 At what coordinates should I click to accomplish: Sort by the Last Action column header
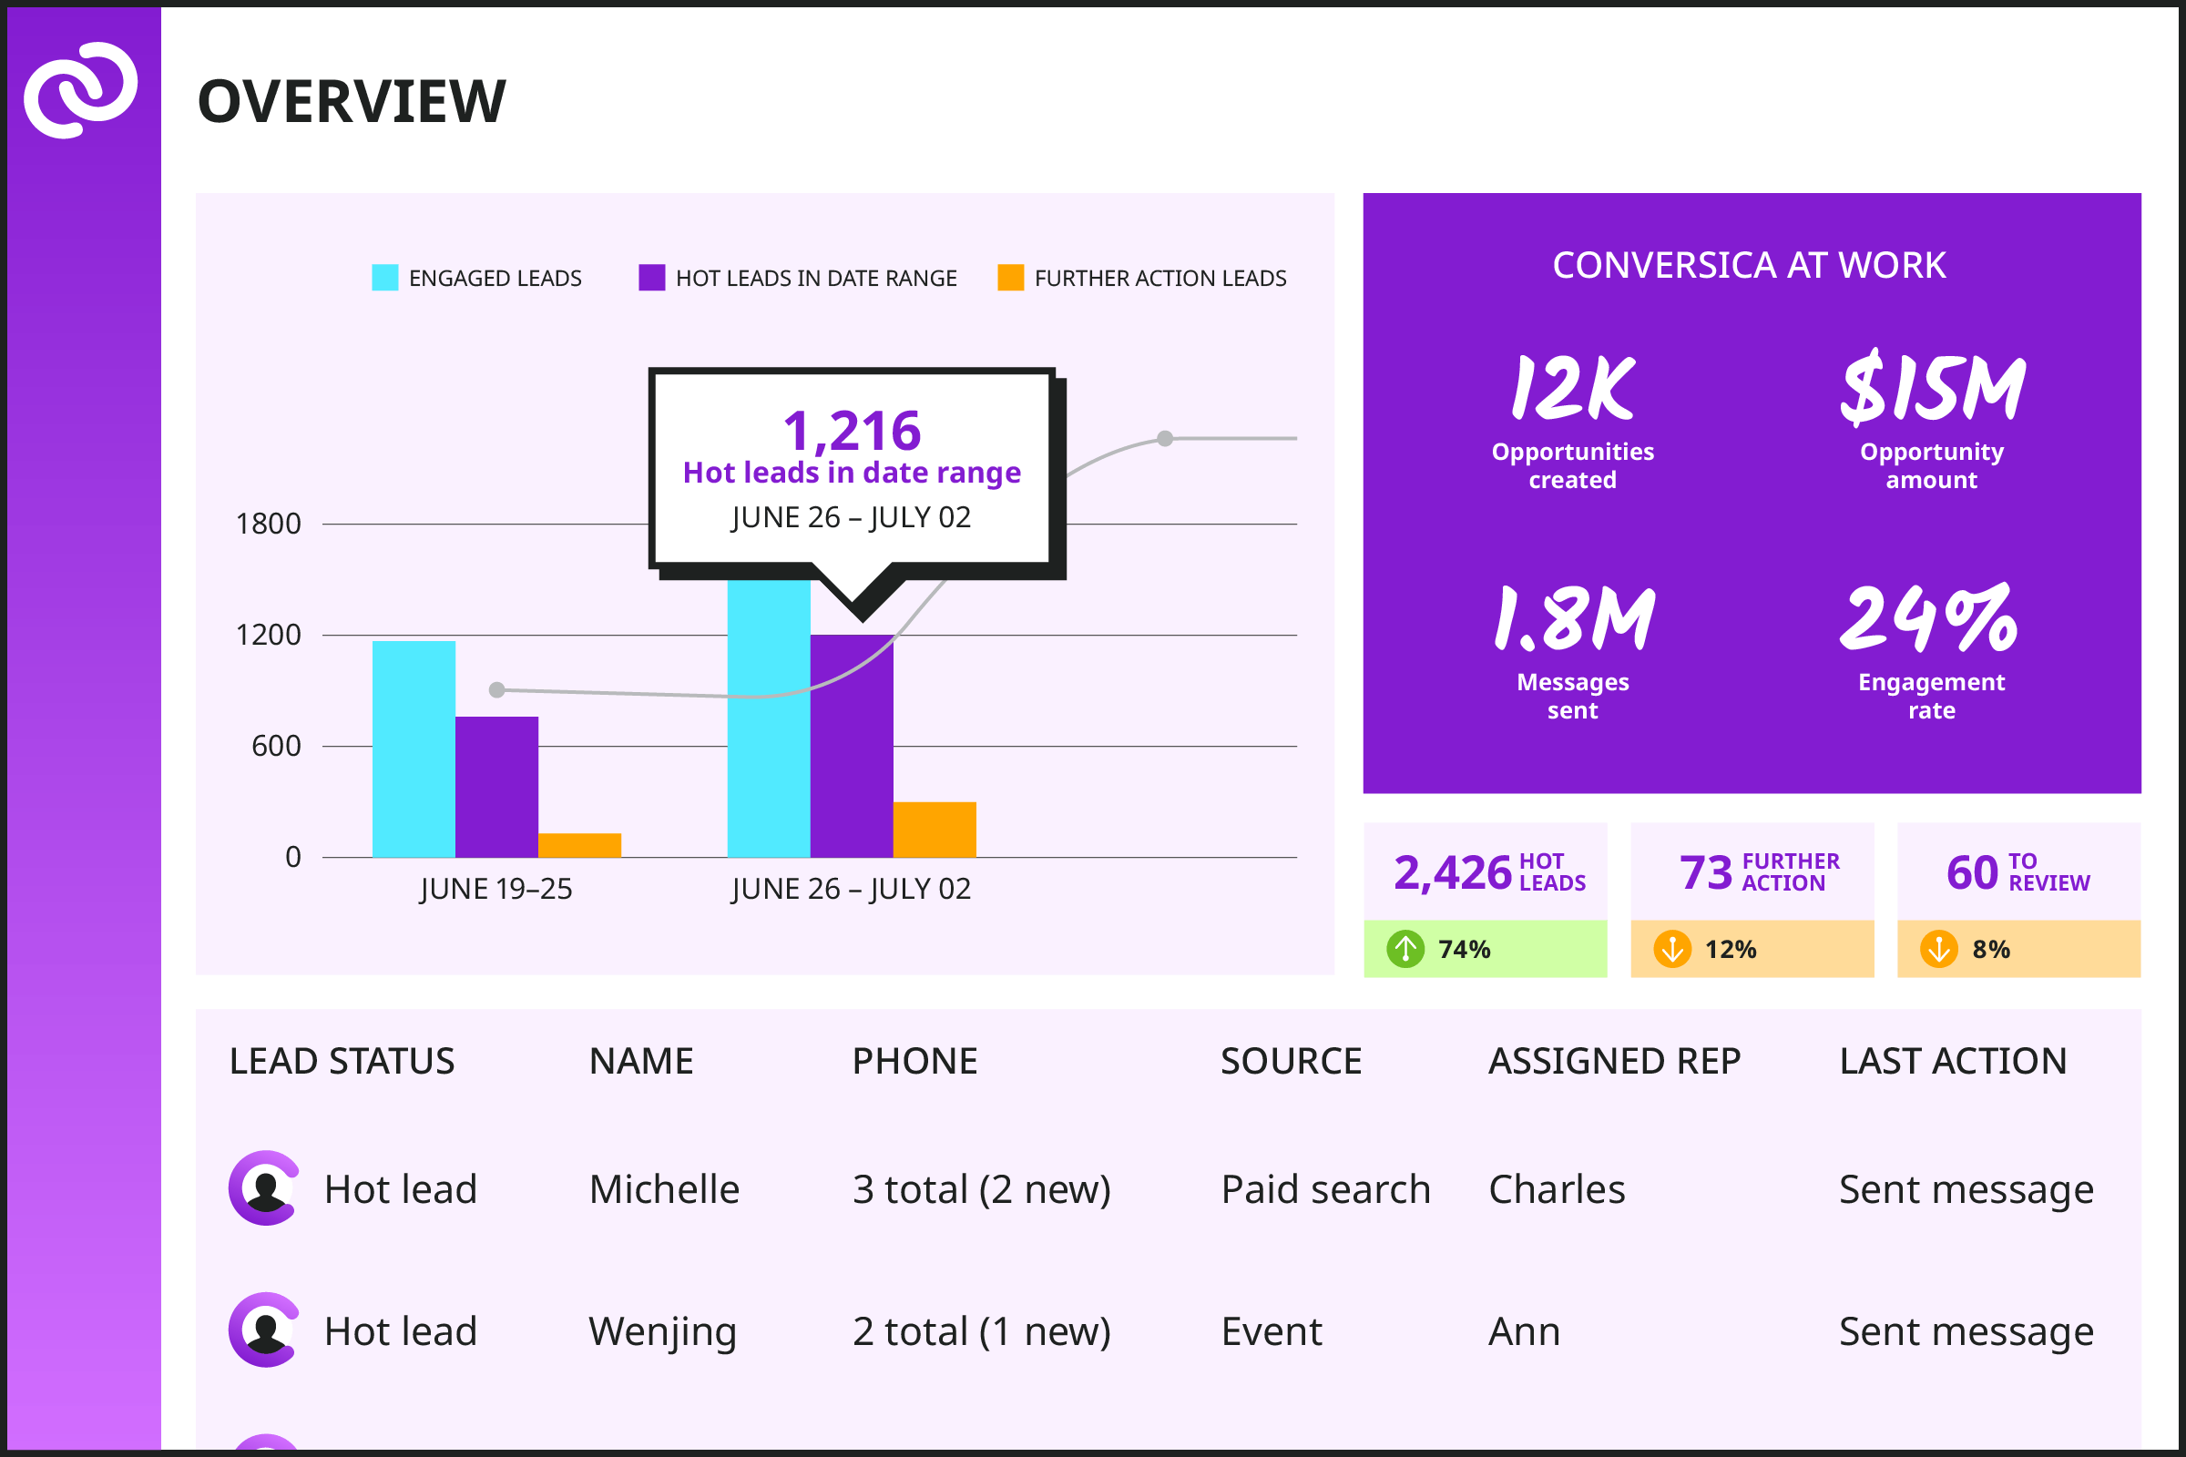1953,1061
